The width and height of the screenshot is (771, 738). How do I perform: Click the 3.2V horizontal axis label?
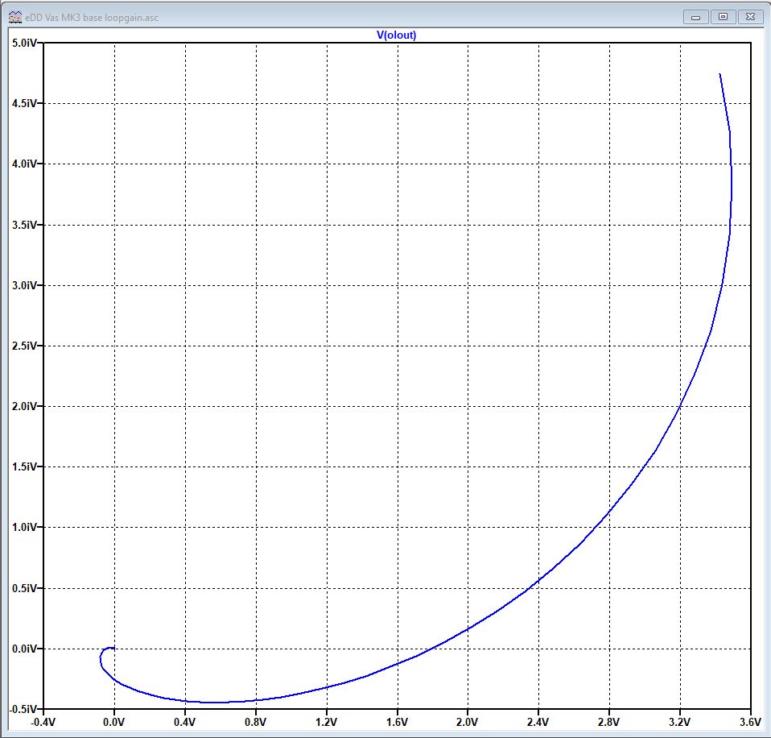pos(679,722)
